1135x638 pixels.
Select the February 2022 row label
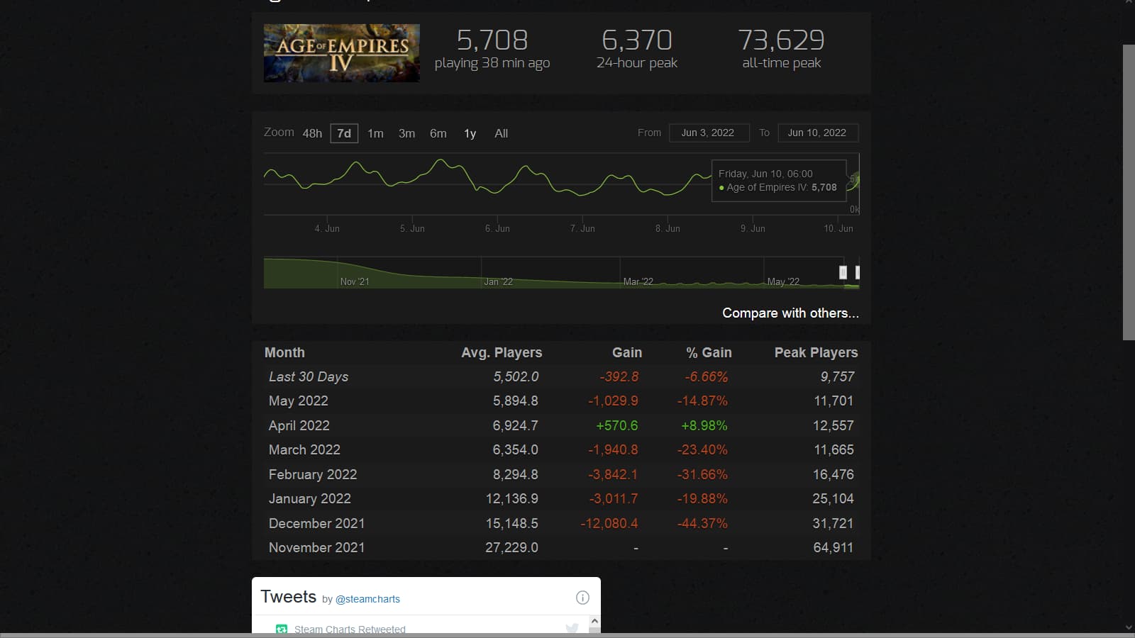[313, 474]
